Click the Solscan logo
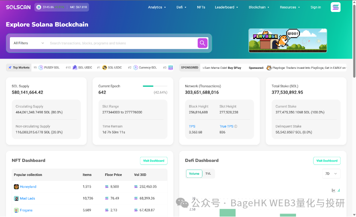The height and width of the screenshot is (217, 356). [x=18, y=7]
